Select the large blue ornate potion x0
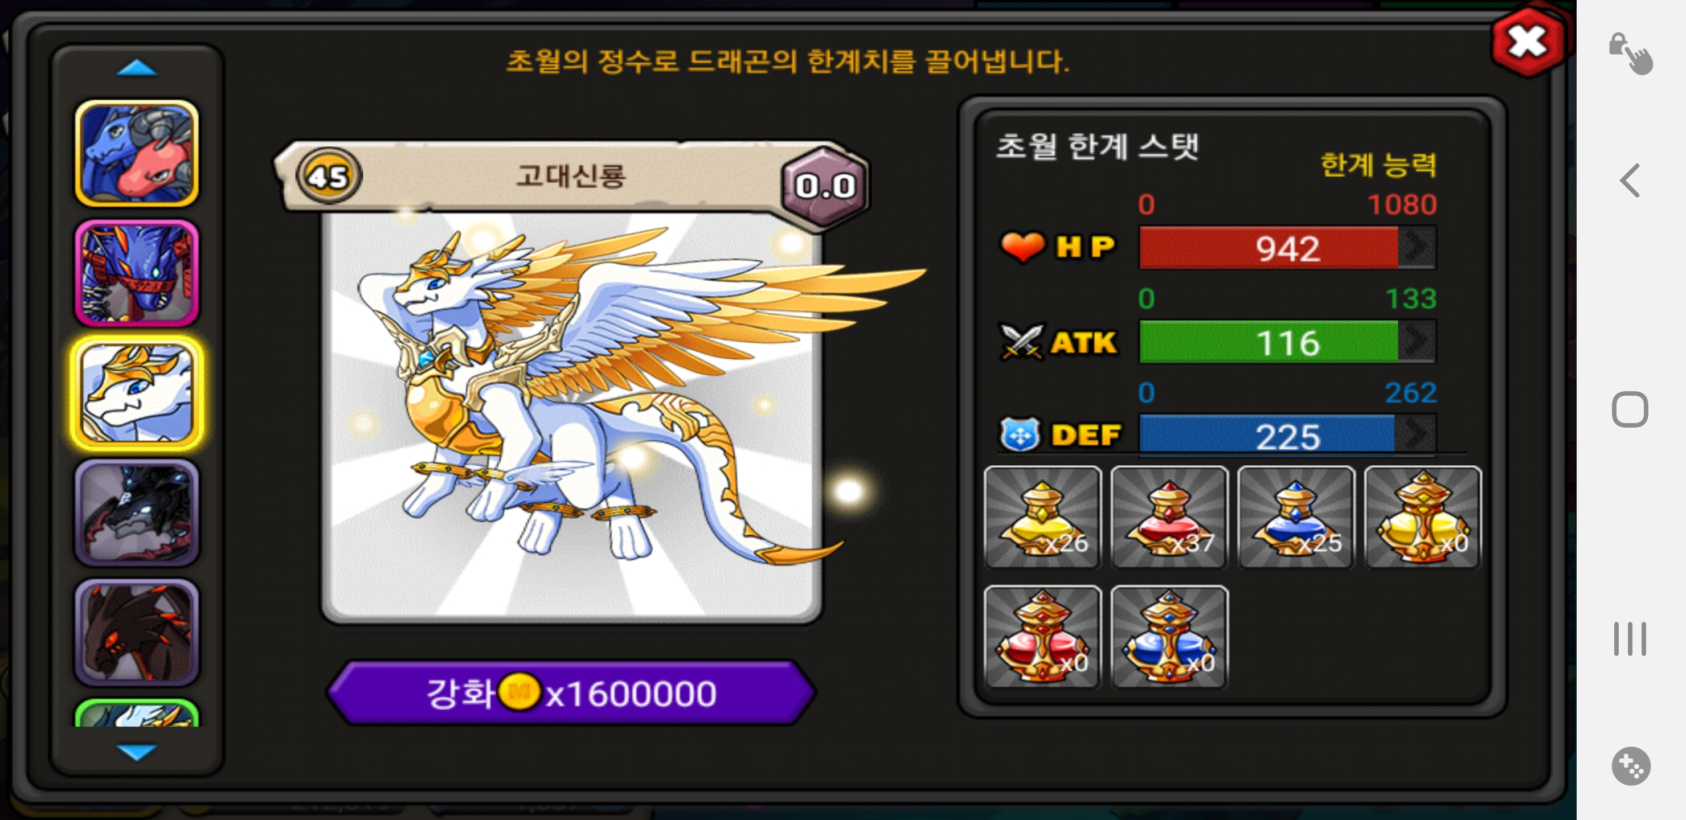The height and width of the screenshot is (820, 1686). tap(1169, 637)
